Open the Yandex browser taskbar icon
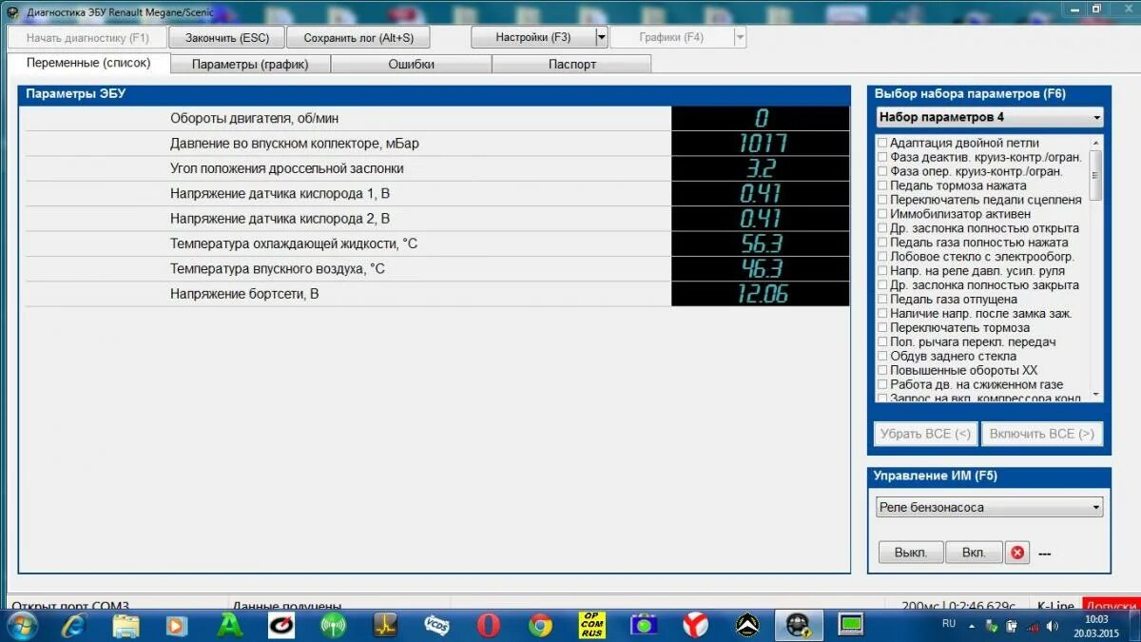This screenshot has width=1141, height=642. 696,625
